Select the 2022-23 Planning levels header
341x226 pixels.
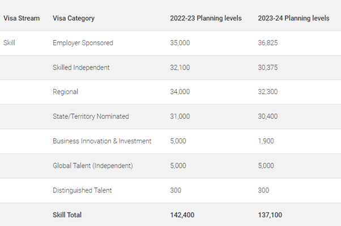pos(206,18)
